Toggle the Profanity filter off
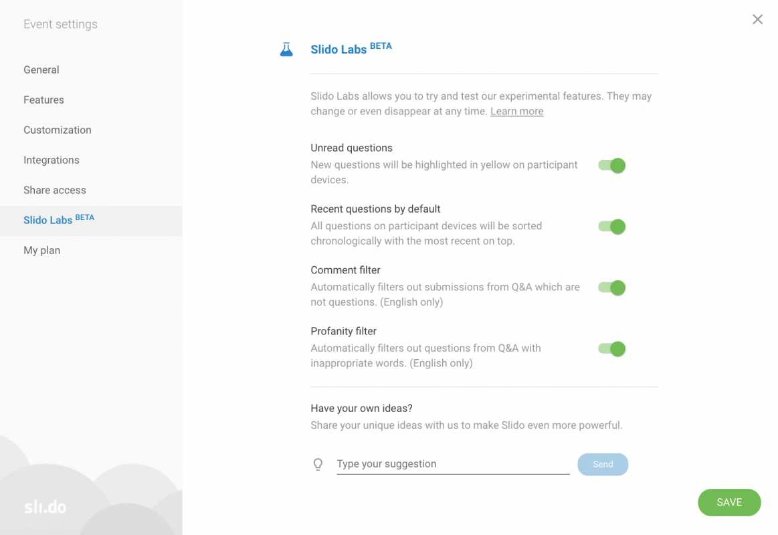 point(611,348)
